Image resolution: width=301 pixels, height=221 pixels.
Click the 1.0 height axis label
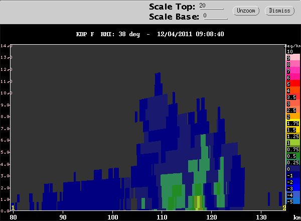click(5, 199)
